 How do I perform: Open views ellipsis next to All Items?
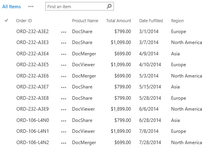[x=31, y=7]
